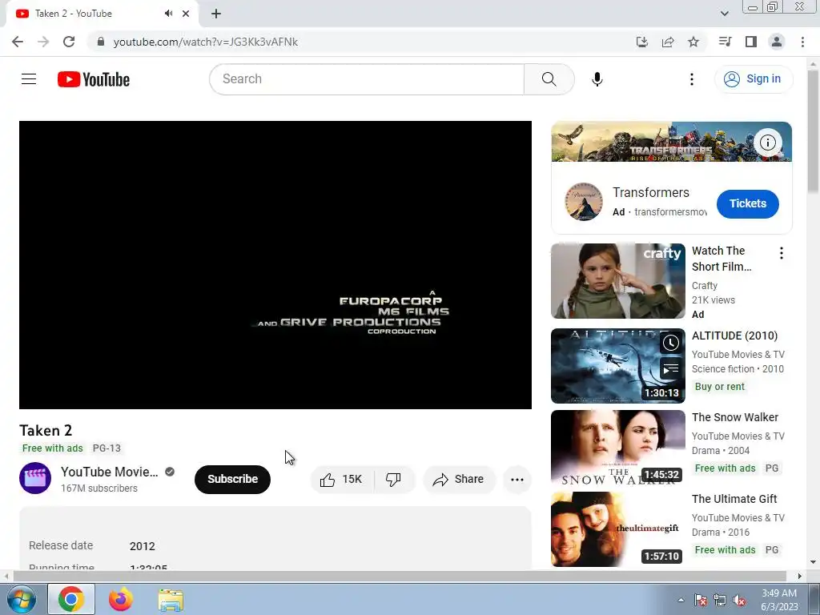Share the Taken 2 video
The image size is (820, 615).
pyautogui.click(x=459, y=479)
